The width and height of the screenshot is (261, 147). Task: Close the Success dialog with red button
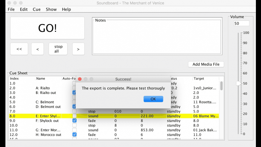(80, 79)
